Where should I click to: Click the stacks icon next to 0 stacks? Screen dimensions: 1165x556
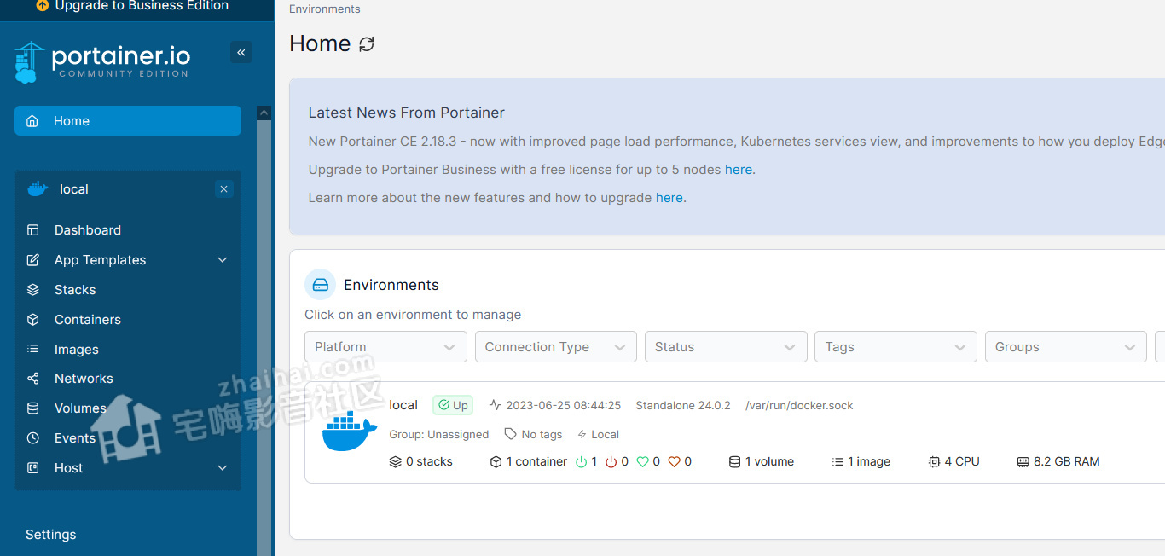click(395, 461)
